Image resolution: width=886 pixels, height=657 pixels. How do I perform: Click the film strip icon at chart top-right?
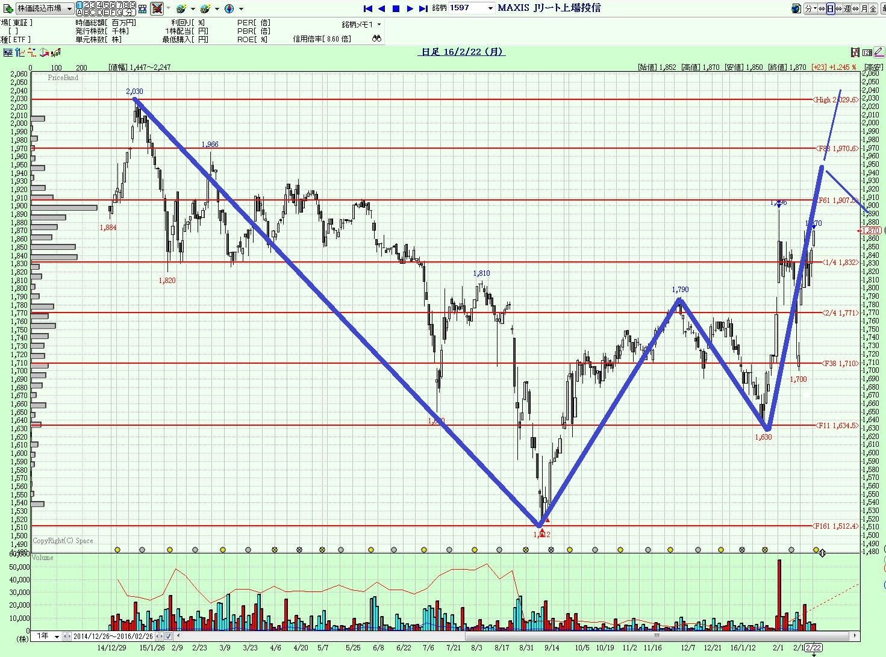[x=855, y=52]
